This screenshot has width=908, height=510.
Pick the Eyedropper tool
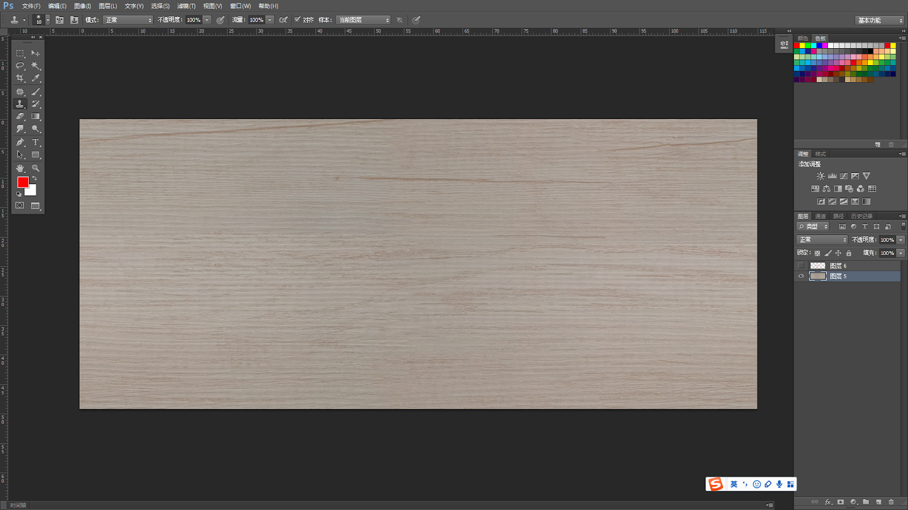tap(36, 78)
